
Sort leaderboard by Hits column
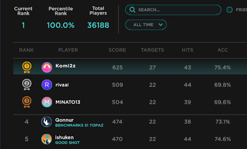pyautogui.click(x=187, y=50)
